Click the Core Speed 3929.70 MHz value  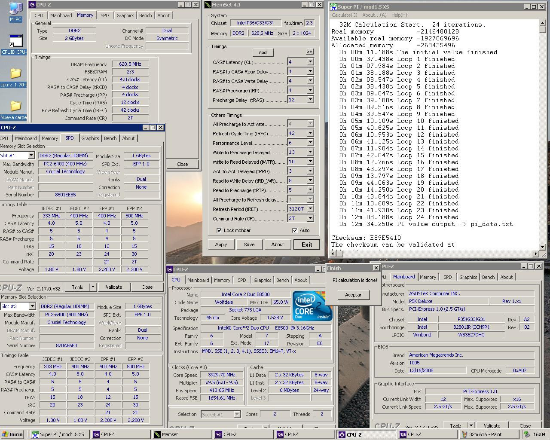point(222,375)
